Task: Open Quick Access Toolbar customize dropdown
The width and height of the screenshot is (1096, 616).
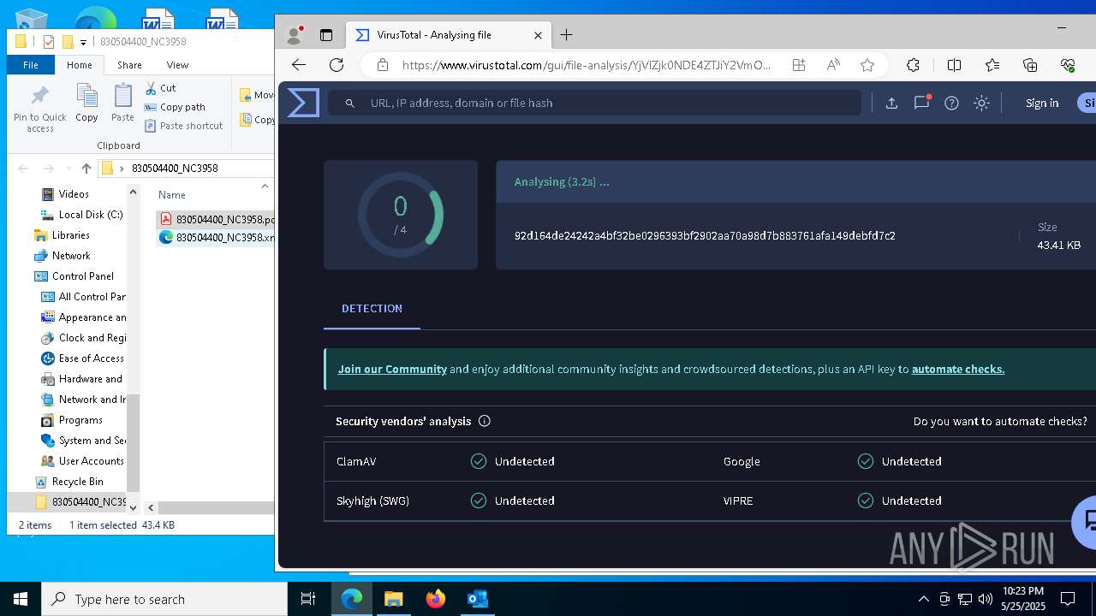Action: (x=83, y=42)
